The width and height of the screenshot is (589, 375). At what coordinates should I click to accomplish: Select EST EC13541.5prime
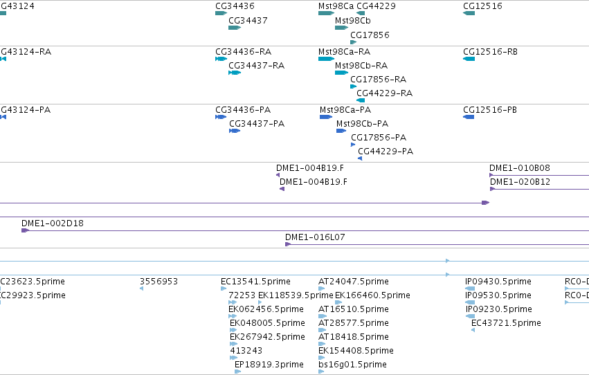(255, 282)
